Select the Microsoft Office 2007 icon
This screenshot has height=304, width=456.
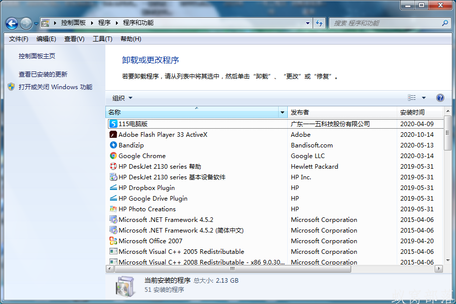coord(113,241)
